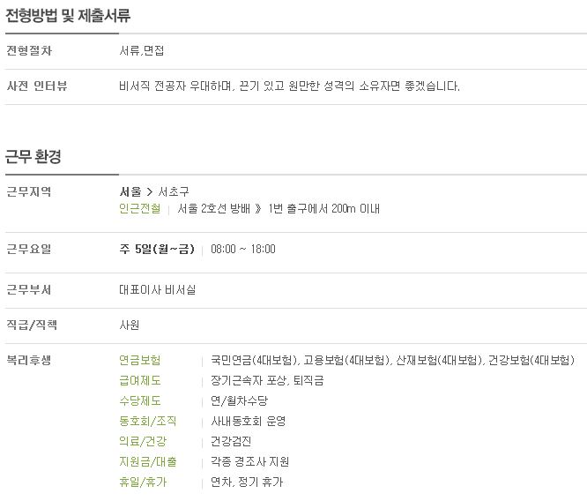Click the double-arrow icon after 방배
Viewport: 587px width, 501px height.
pyautogui.click(x=258, y=209)
